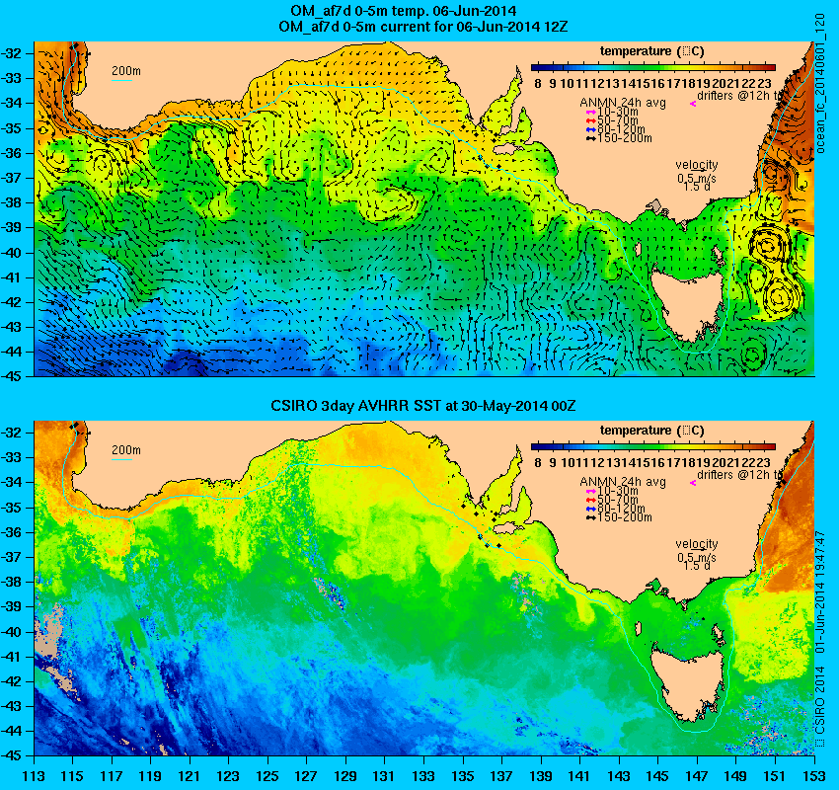This screenshot has width=839, height=790.
Task: Click the cyan 200m line sample in forecast panel
Action: [x=121, y=81]
